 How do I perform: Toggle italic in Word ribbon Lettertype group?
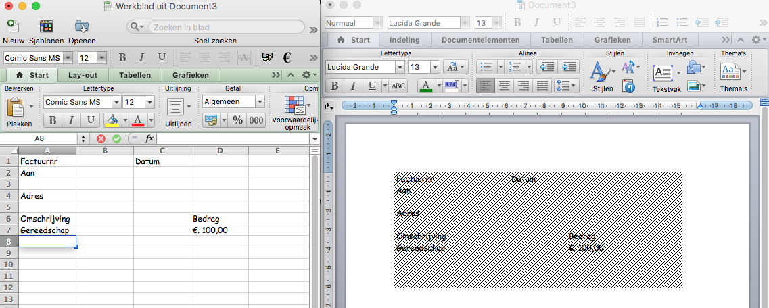coord(352,86)
